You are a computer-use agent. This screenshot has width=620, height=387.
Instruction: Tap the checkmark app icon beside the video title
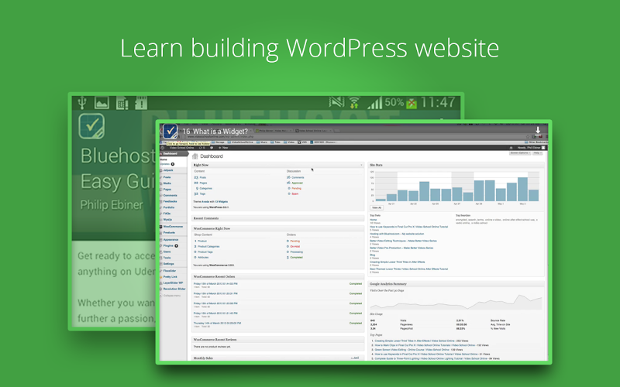click(170, 131)
